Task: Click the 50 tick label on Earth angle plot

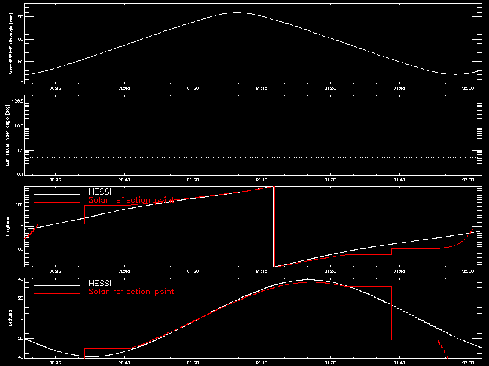Action: click(x=21, y=62)
